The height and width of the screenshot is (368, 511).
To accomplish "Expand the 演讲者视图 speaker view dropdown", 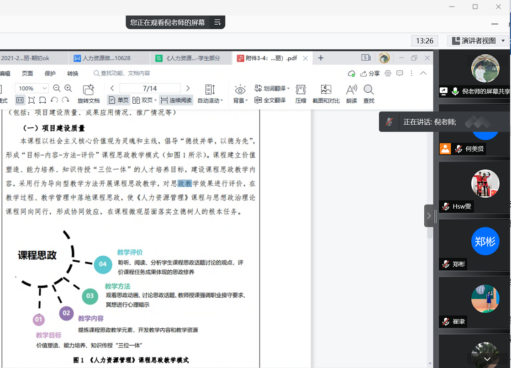I will [503, 41].
